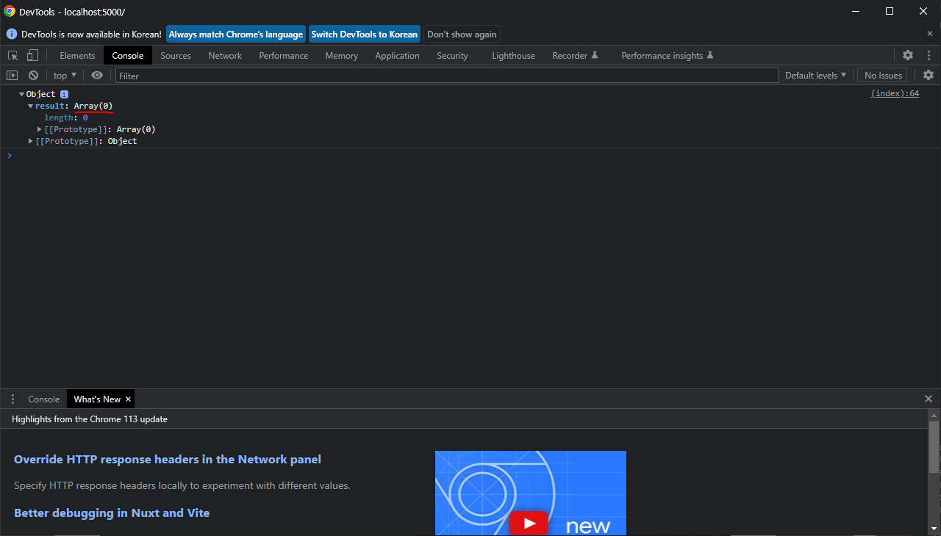Open DevTools settings gear in main tab bar
941x536 pixels.
pyautogui.click(x=908, y=56)
